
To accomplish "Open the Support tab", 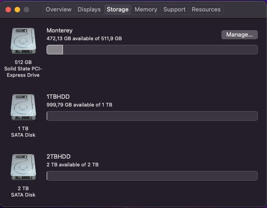I will (x=174, y=10).
